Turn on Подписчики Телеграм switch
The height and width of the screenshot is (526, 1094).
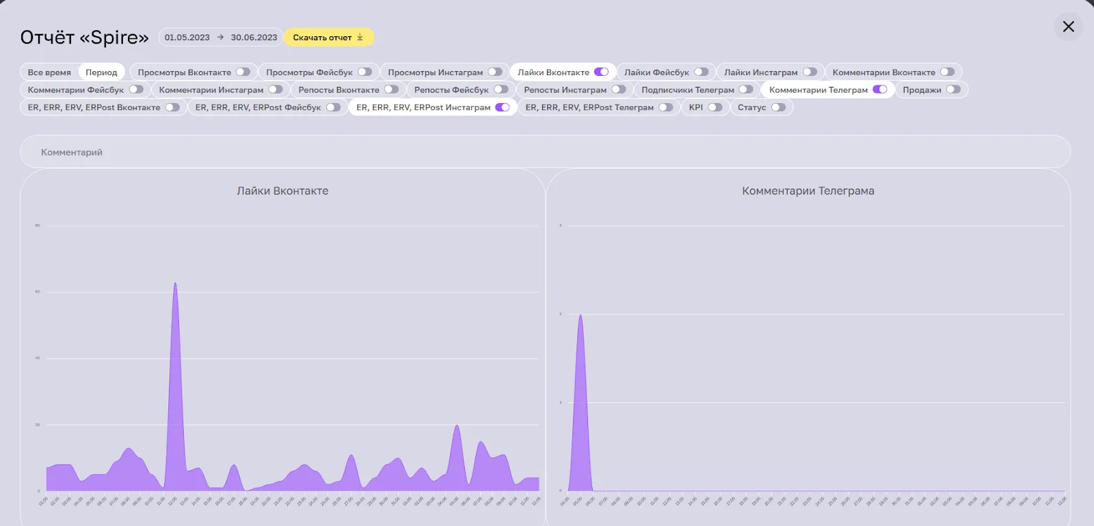coord(746,89)
